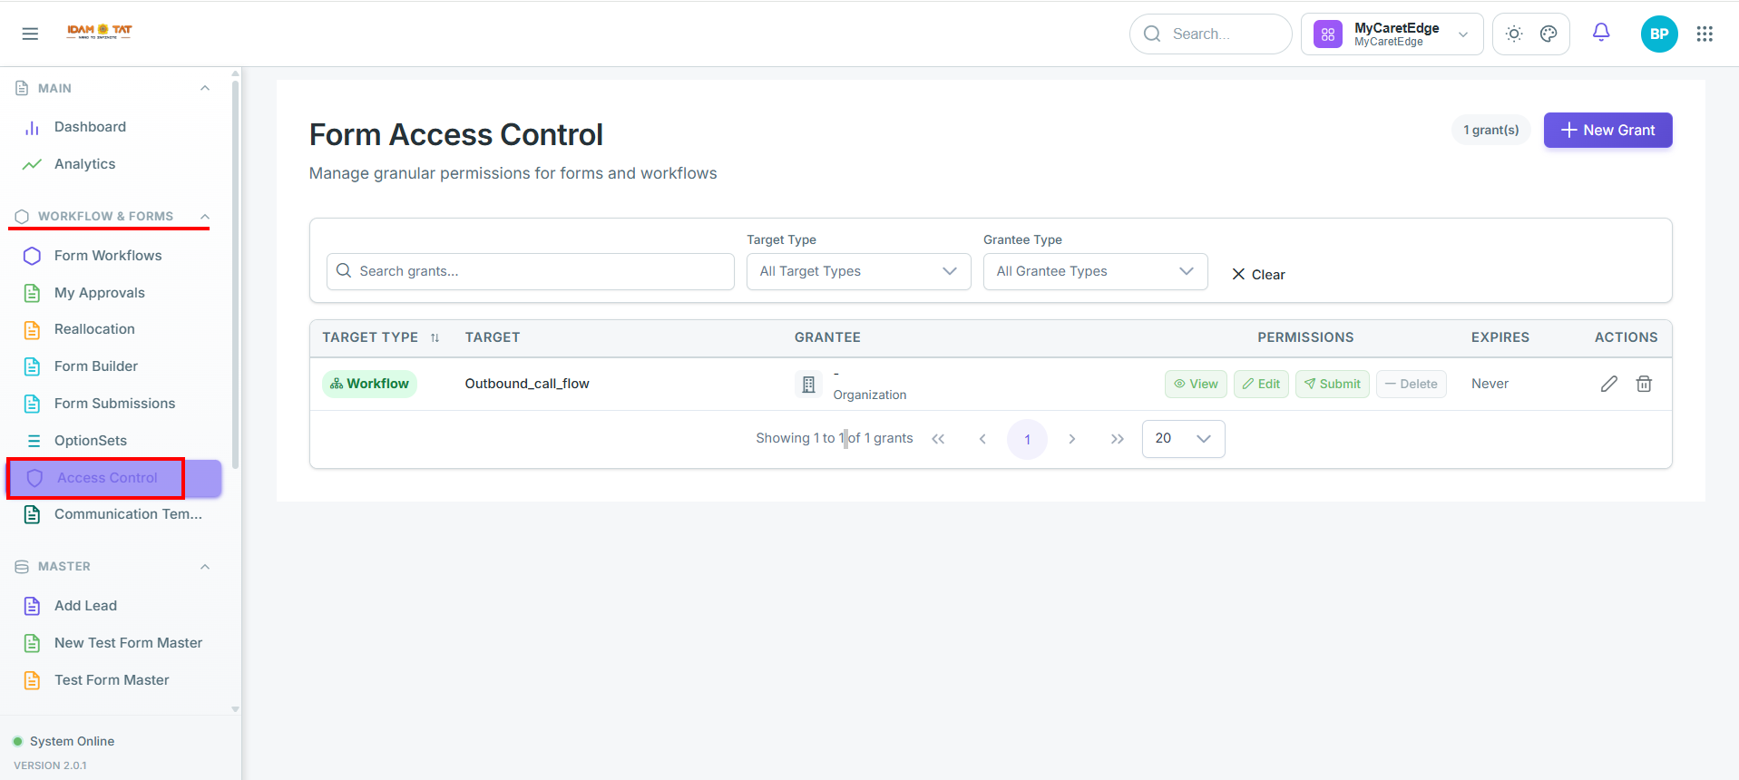
Task: Click the notifications bell icon
Action: click(x=1601, y=34)
